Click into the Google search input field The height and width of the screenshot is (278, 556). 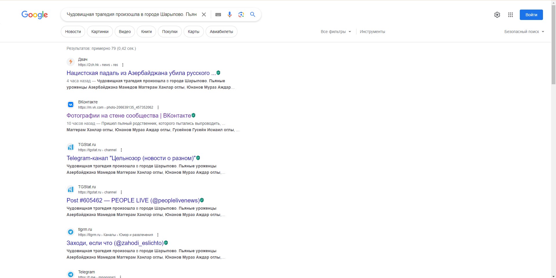[132, 14]
